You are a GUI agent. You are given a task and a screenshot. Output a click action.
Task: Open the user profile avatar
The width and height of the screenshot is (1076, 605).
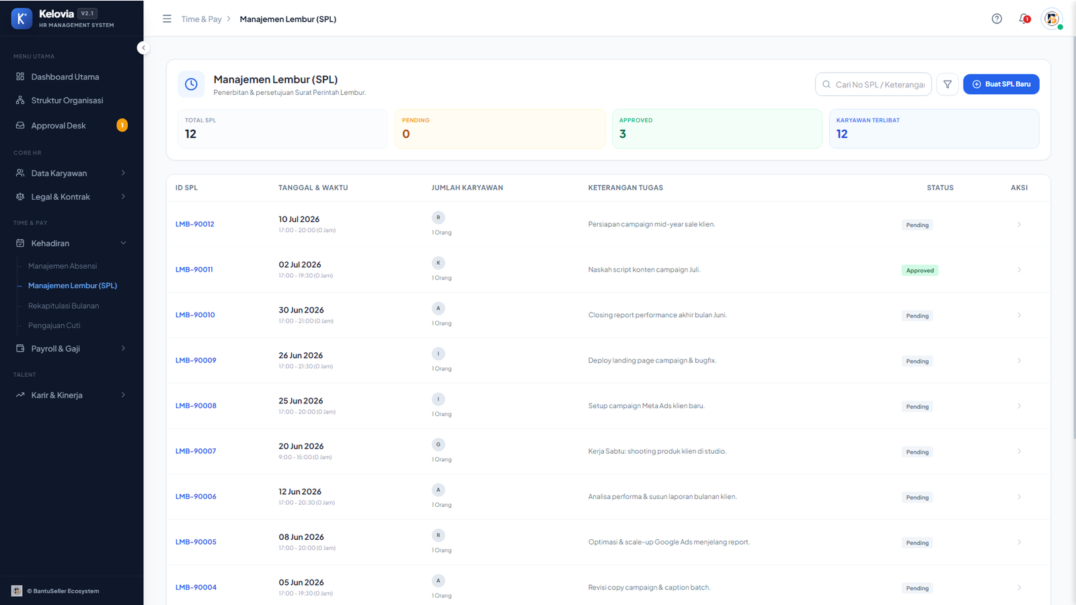click(x=1052, y=19)
